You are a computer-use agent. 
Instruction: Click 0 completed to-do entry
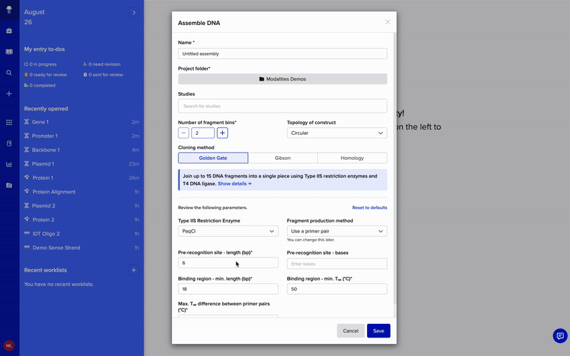coord(40,86)
